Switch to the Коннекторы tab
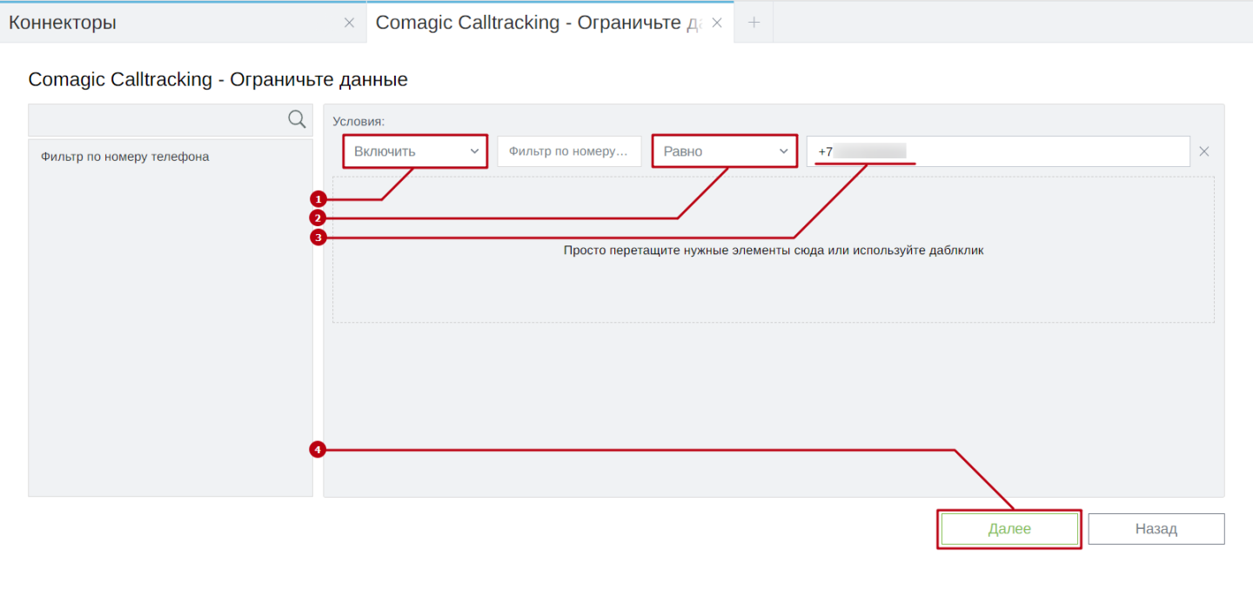 point(63,23)
